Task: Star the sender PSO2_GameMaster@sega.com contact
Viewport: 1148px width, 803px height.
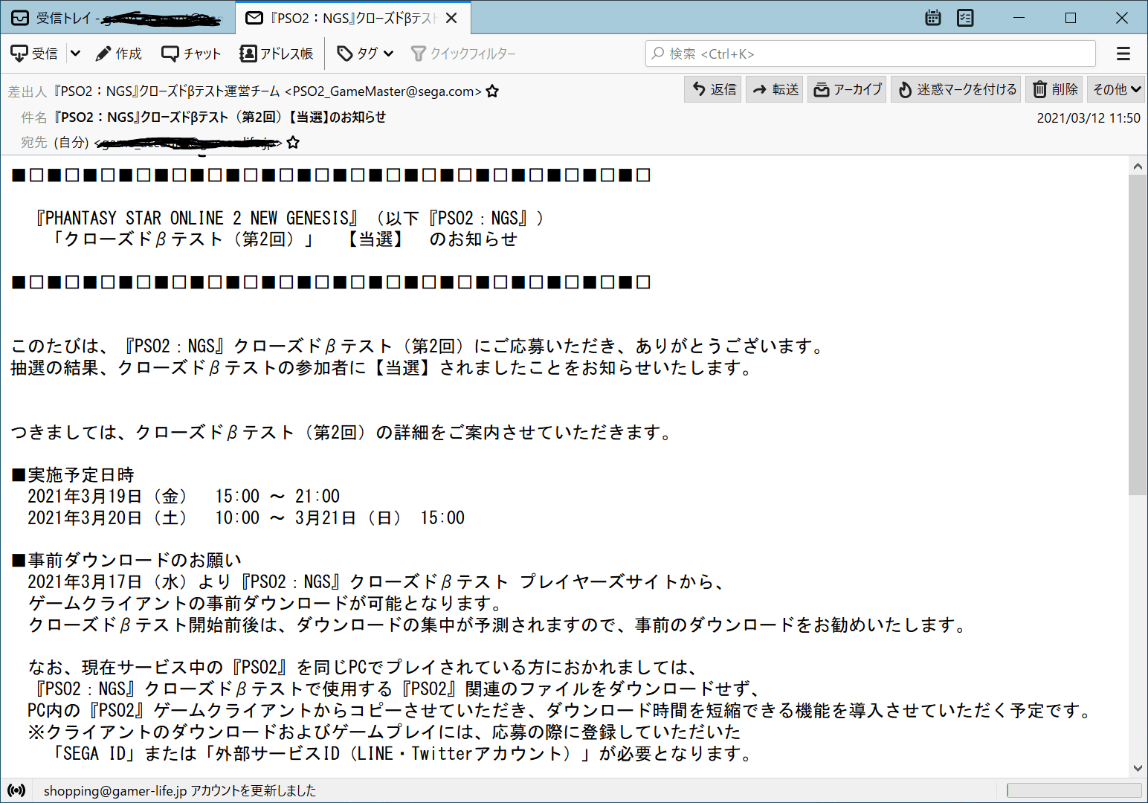Action: click(492, 91)
